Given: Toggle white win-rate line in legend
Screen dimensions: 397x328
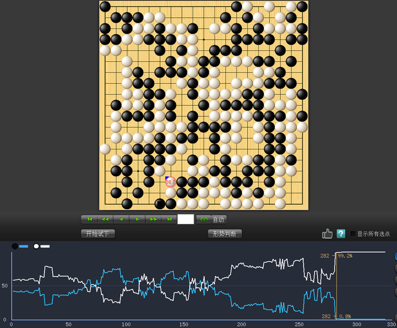Looking at the screenshot, I should pos(42,247).
